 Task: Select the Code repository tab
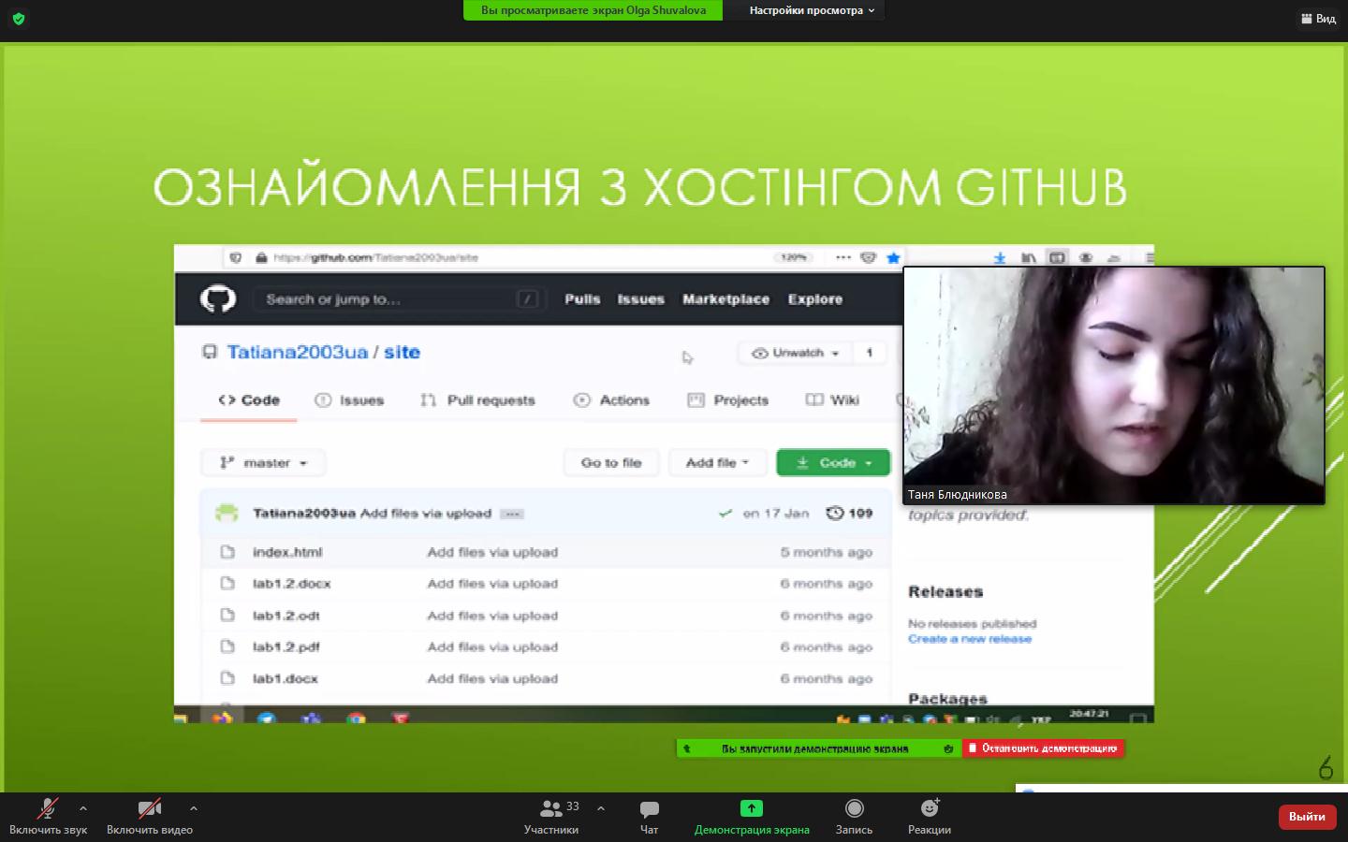pos(249,400)
